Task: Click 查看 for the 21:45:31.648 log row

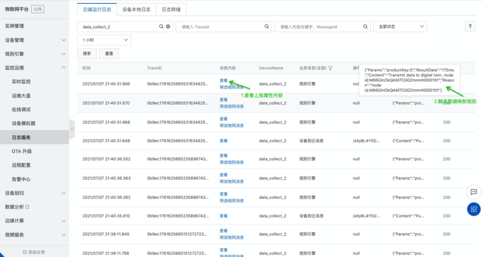Action: tap(224, 141)
